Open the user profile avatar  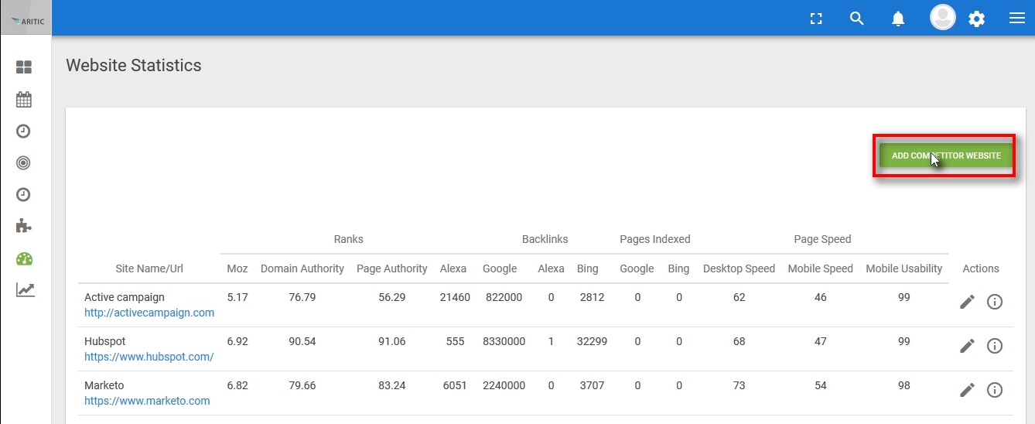[x=942, y=18]
